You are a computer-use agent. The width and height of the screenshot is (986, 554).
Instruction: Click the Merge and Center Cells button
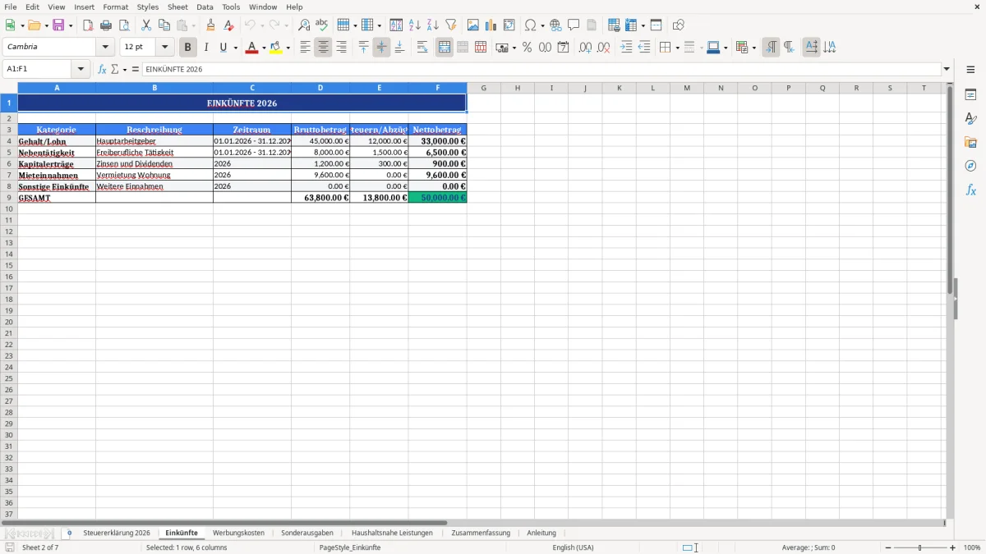(444, 47)
